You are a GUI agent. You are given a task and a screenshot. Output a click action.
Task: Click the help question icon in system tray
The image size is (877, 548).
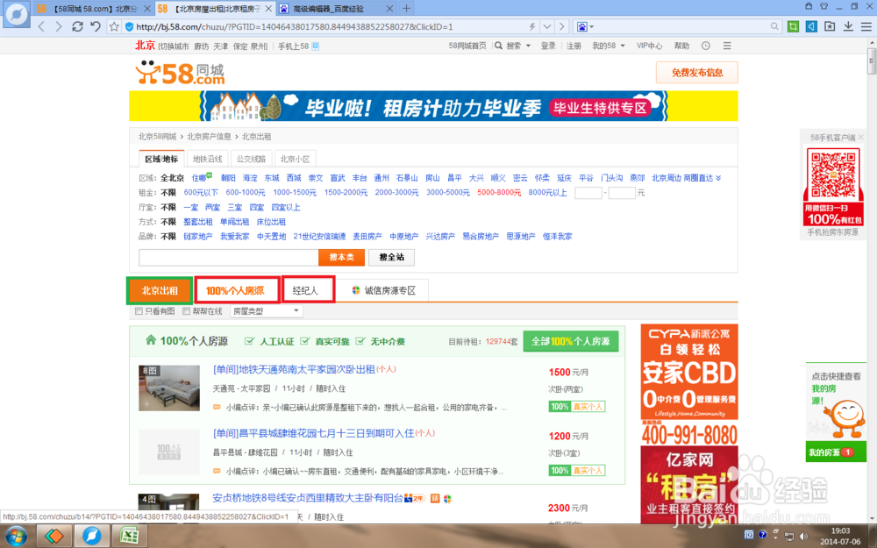tap(762, 535)
